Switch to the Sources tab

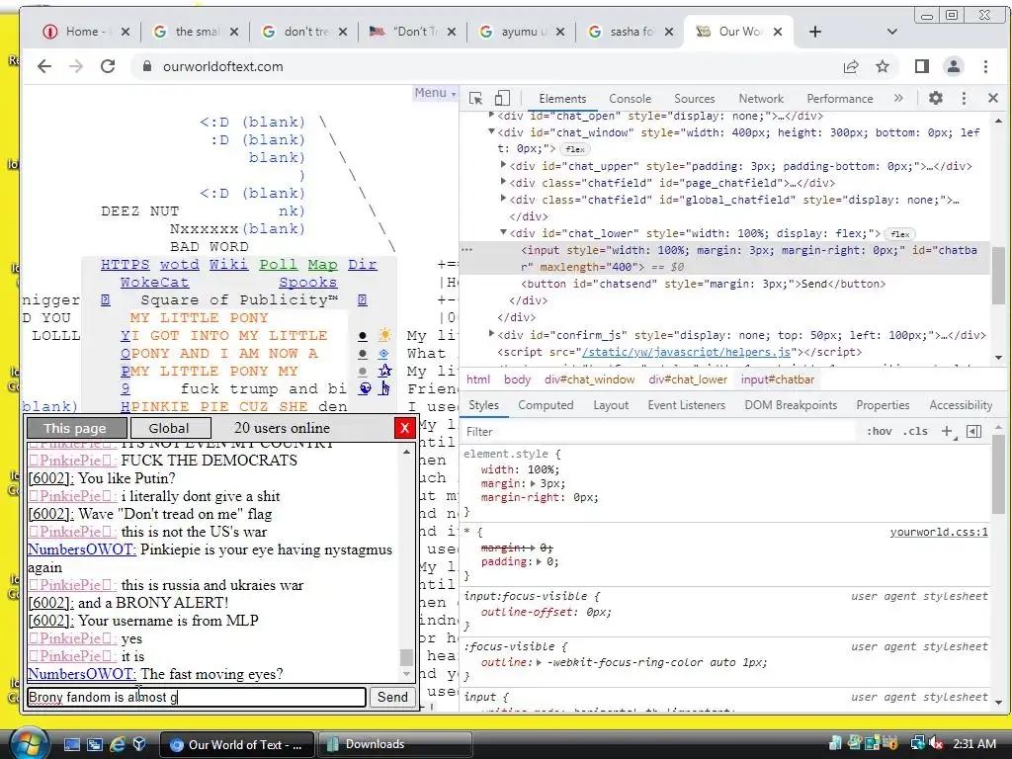coord(695,99)
